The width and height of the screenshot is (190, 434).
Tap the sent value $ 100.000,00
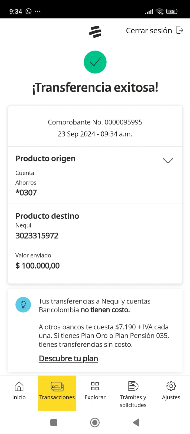tap(37, 266)
